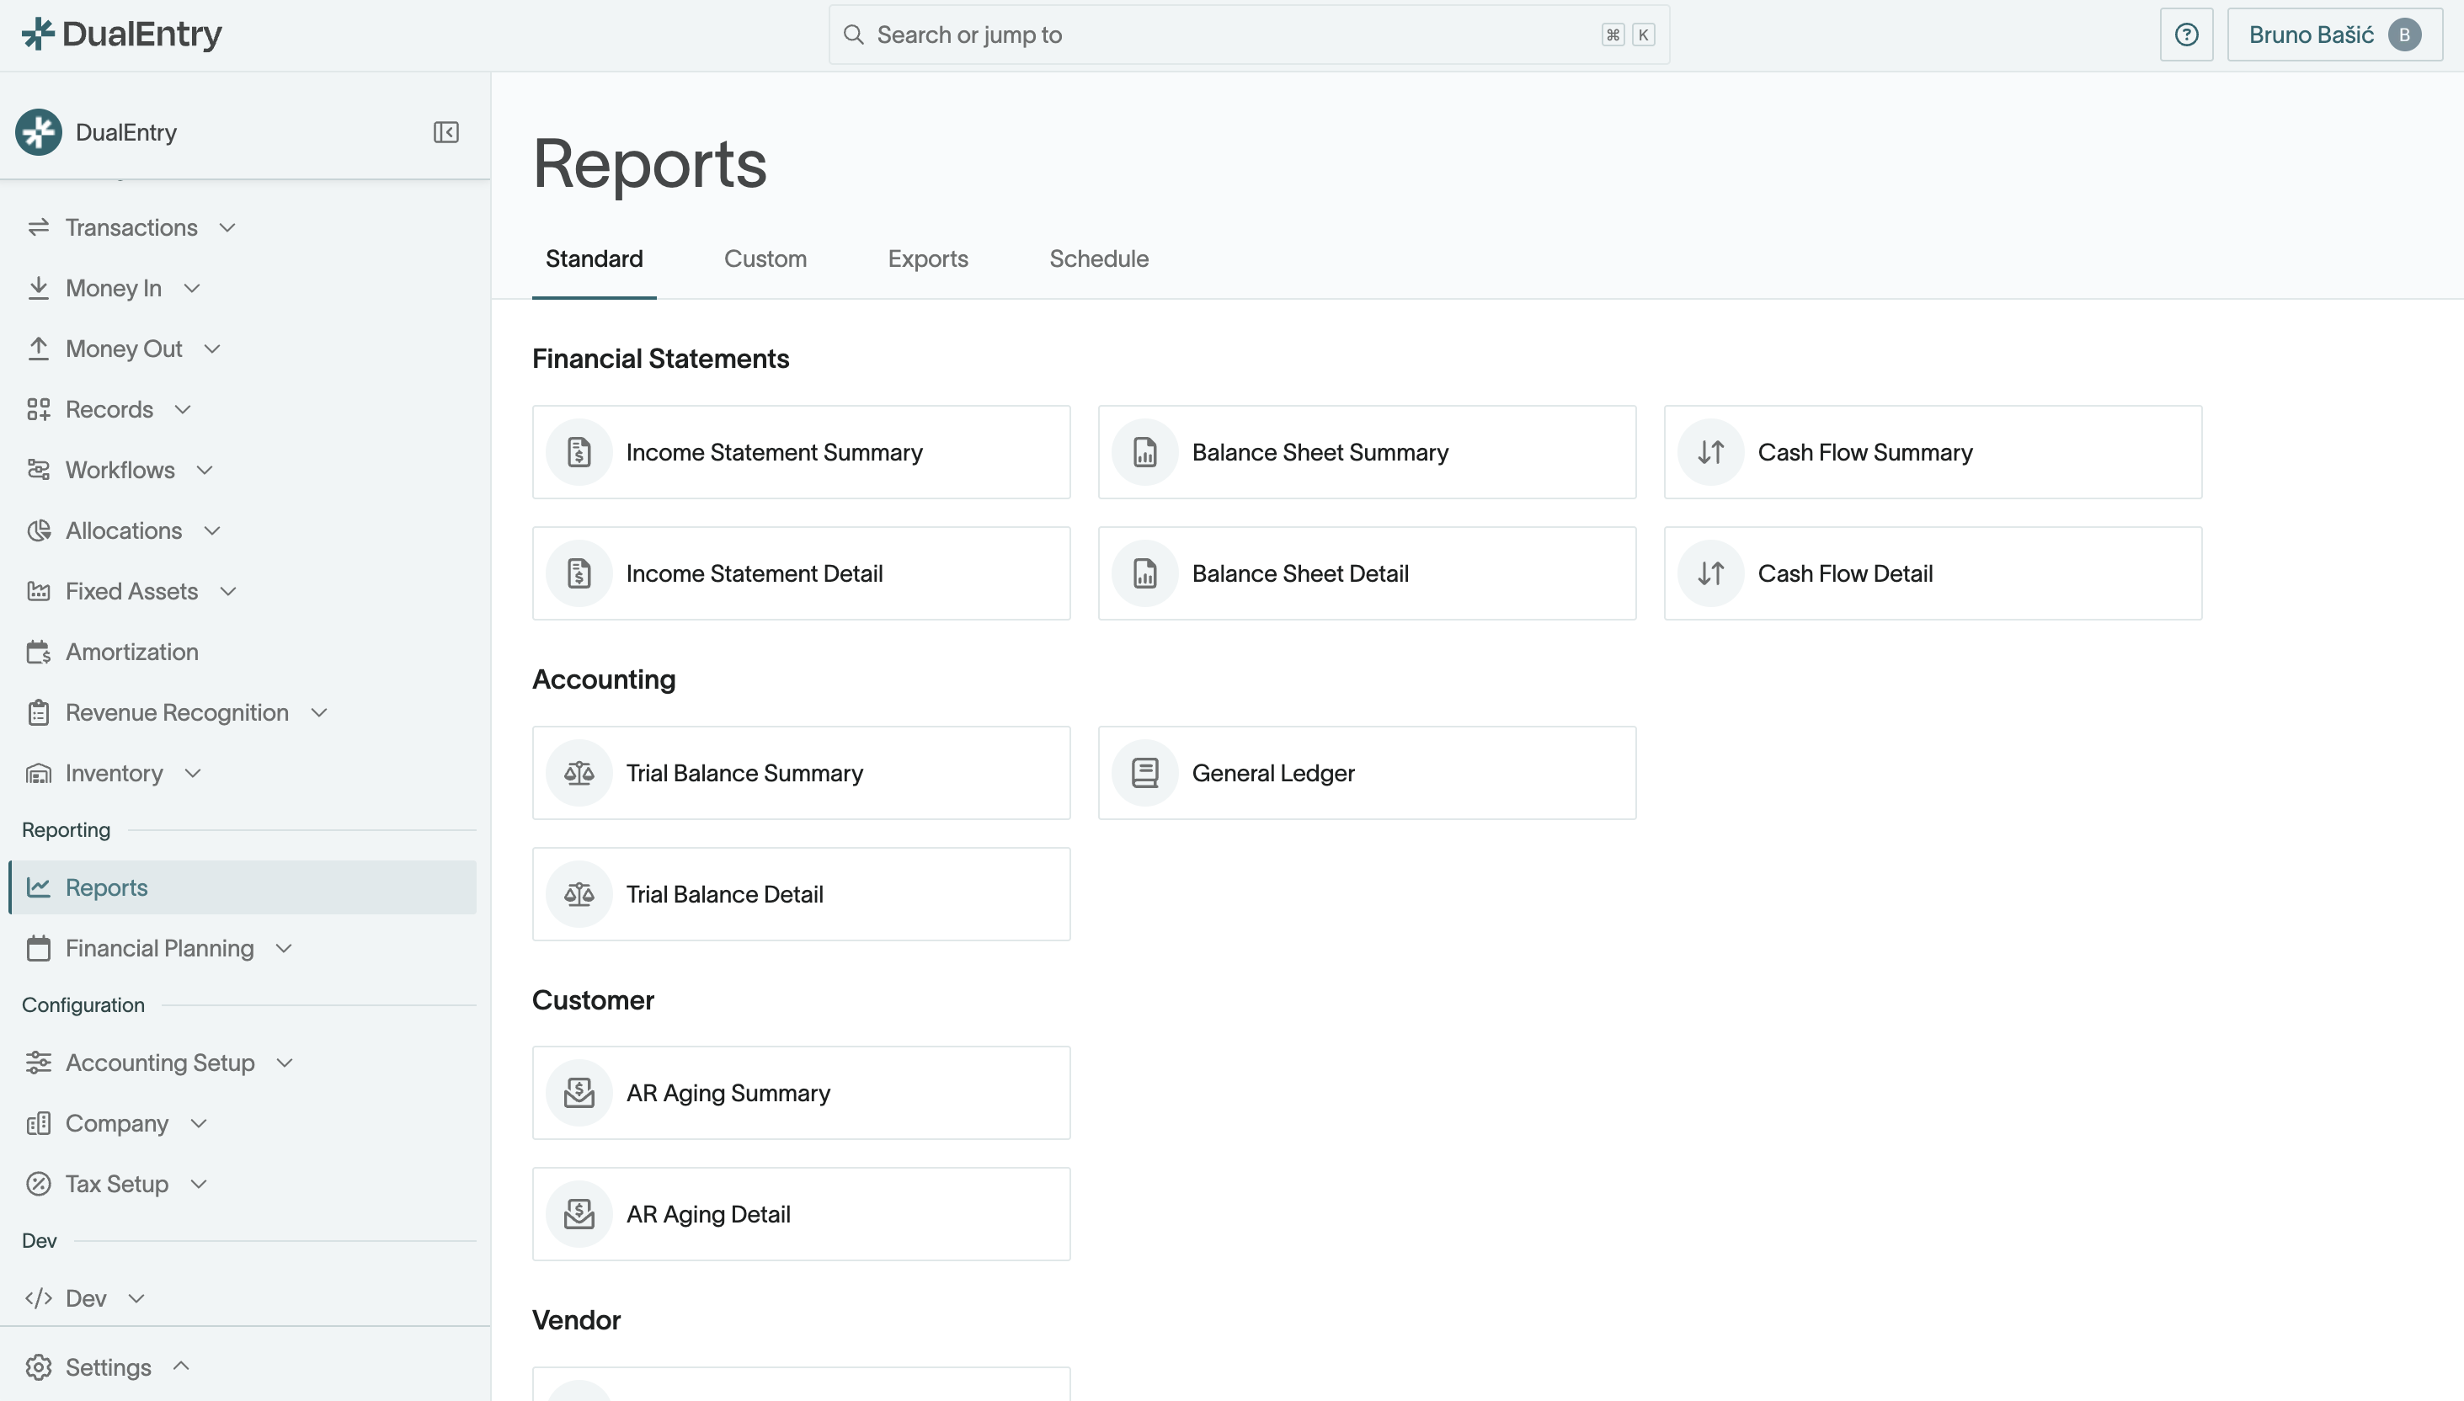Switch to the Custom tab

click(x=765, y=258)
